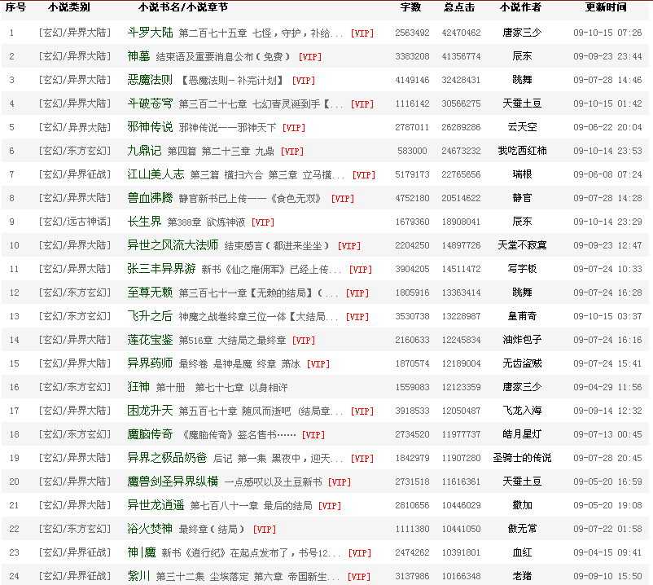The width and height of the screenshot is (653, 585).
Task: Open the novel 九鼎记
Action: coord(144,151)
